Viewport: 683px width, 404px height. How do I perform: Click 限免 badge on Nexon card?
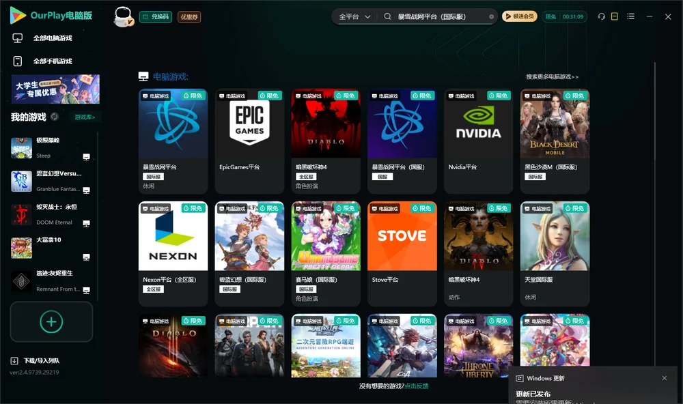pyautogui.click(x=193, y=209)
